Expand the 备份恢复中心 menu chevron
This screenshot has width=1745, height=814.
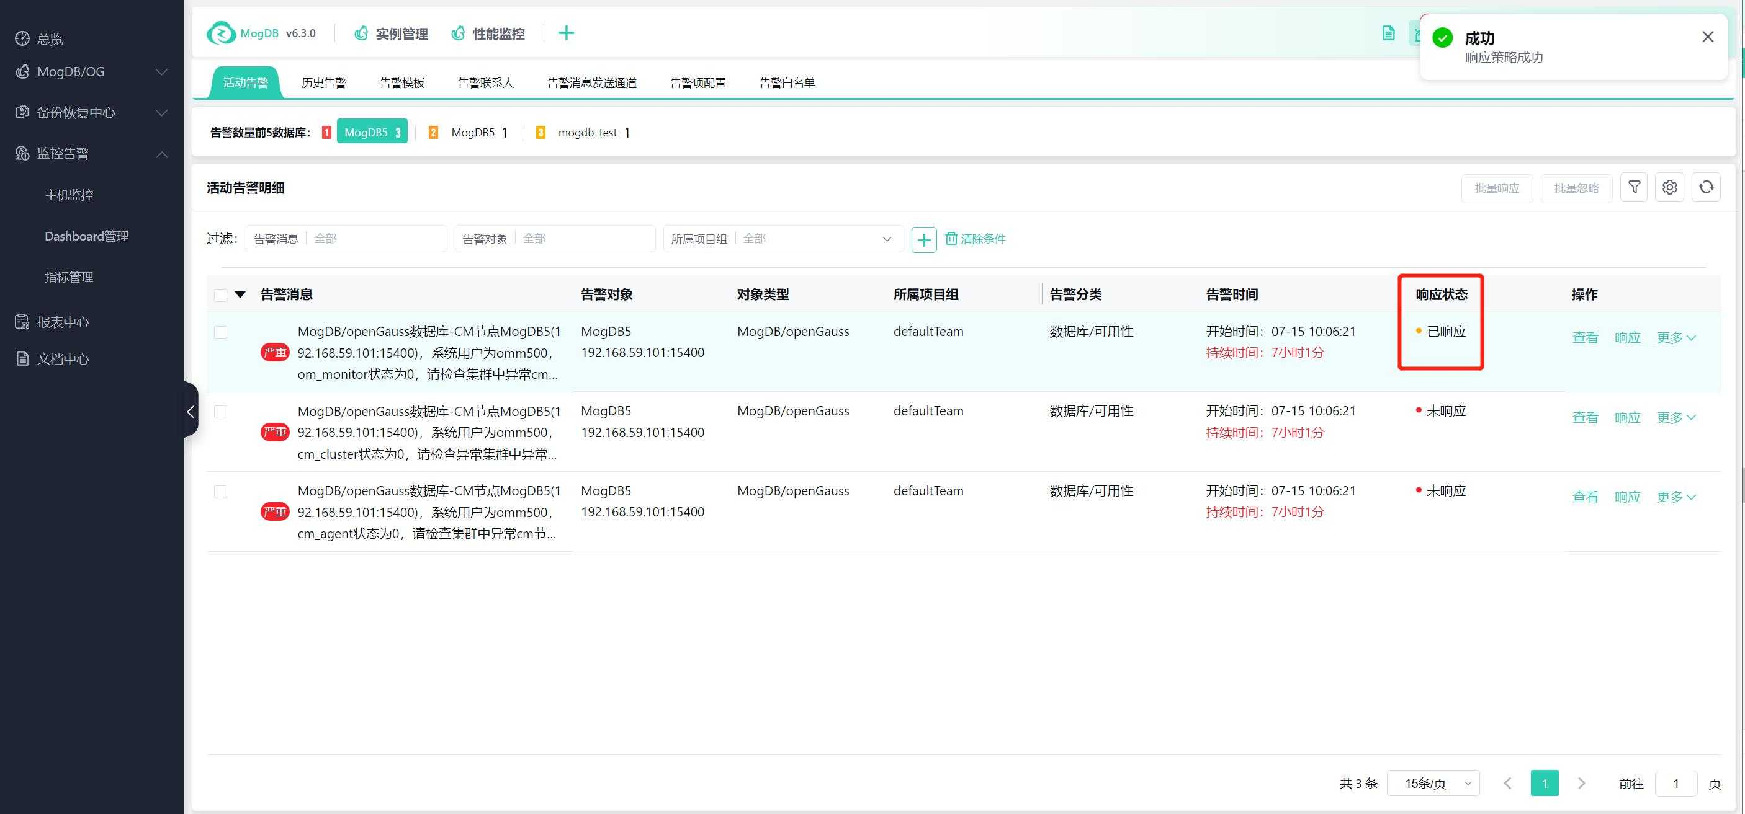coord(162,112)
